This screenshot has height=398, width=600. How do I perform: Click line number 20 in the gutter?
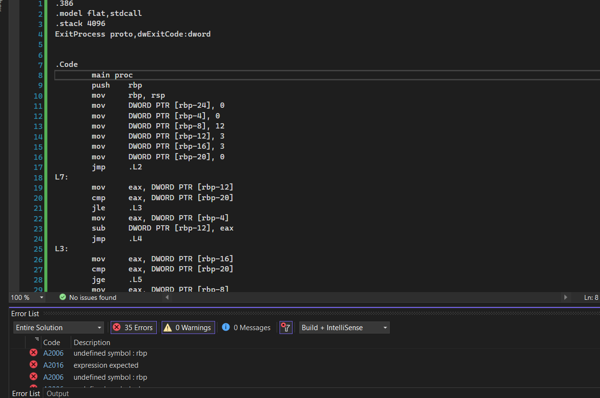click(38, 198)
